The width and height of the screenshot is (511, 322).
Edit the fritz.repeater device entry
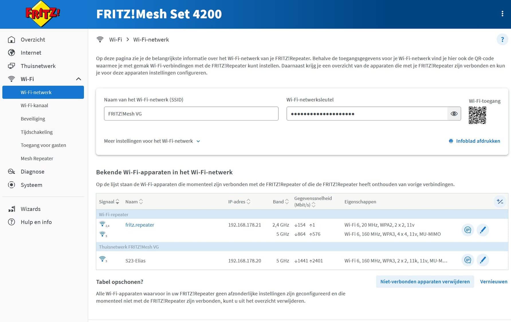[x=483, y=230]
